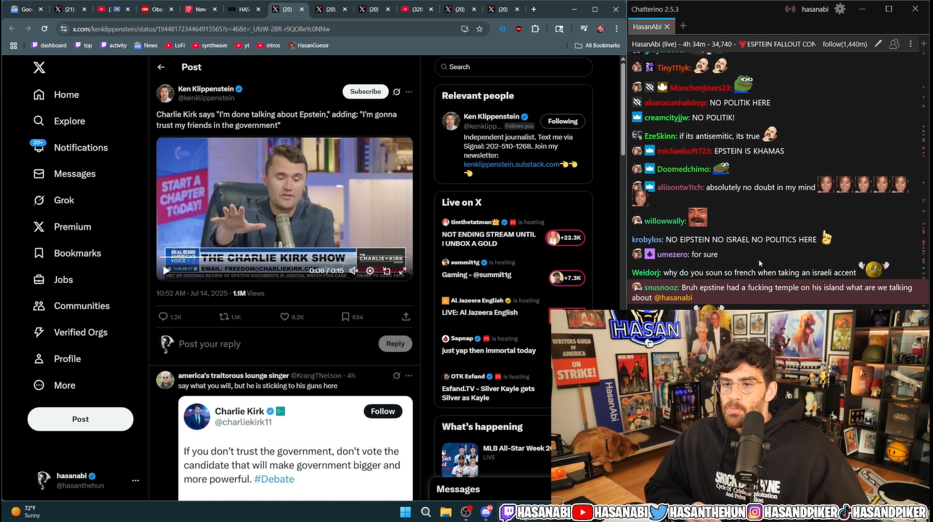Open Chrome three-dot menu
The width and height of the screenshot is (933, 522).
(x=616, y=29)
